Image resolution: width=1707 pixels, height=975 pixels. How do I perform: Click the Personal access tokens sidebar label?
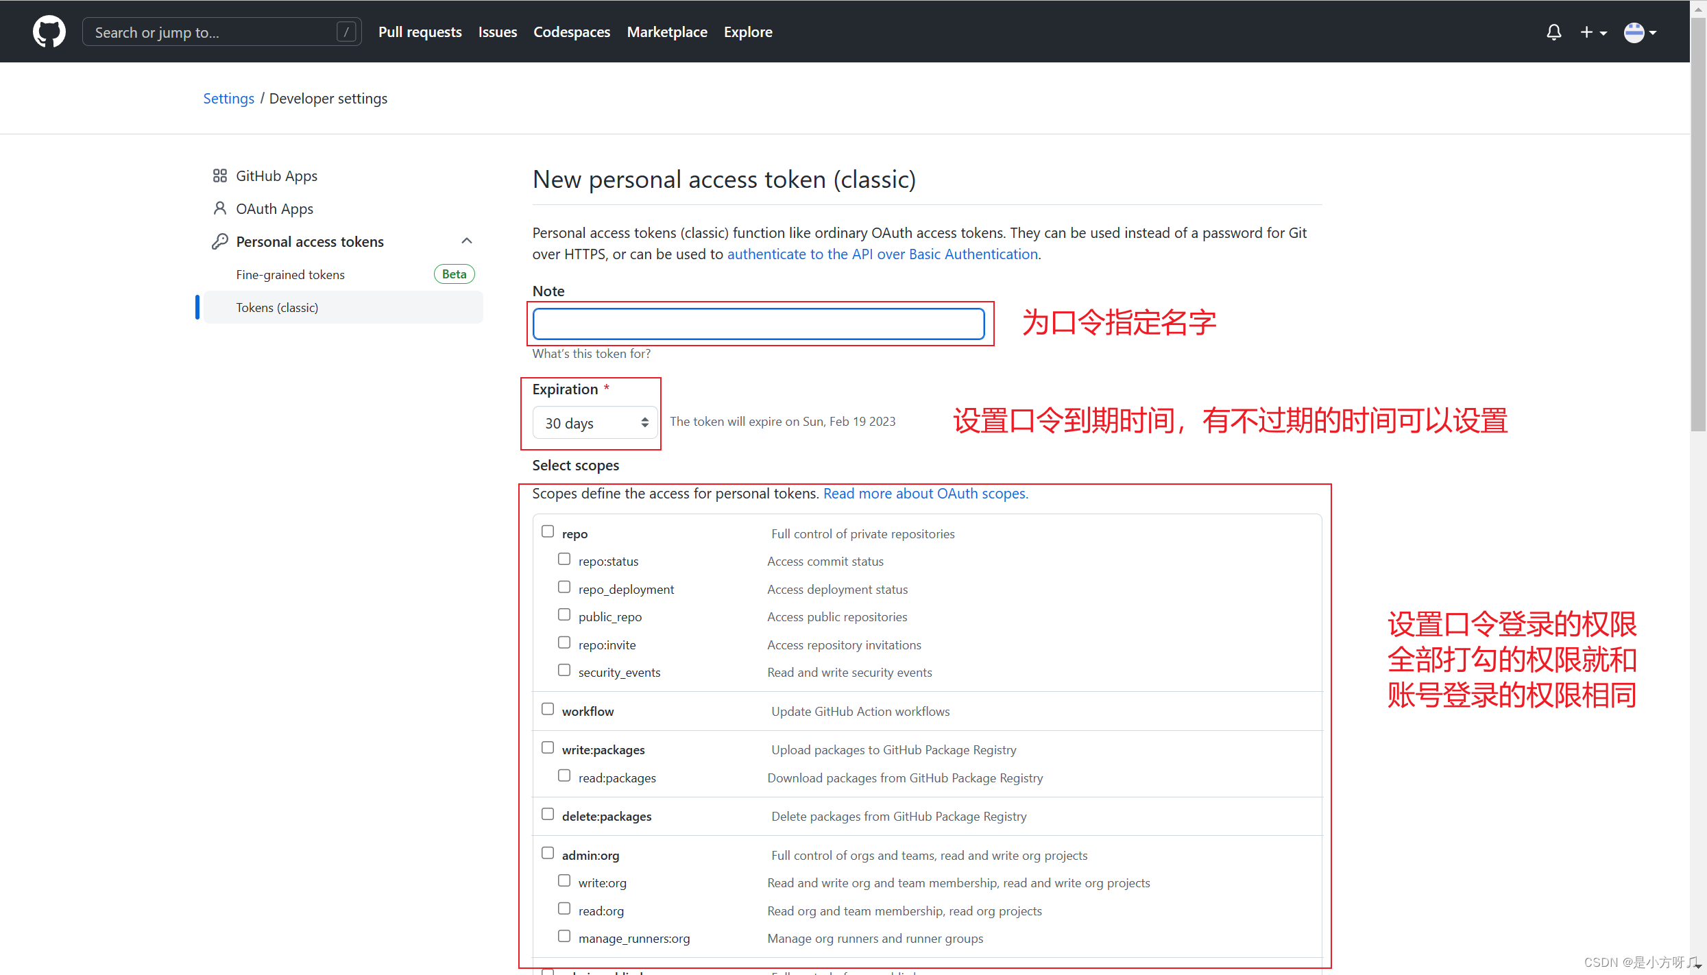pyautogui.click(x=310, y=241)
